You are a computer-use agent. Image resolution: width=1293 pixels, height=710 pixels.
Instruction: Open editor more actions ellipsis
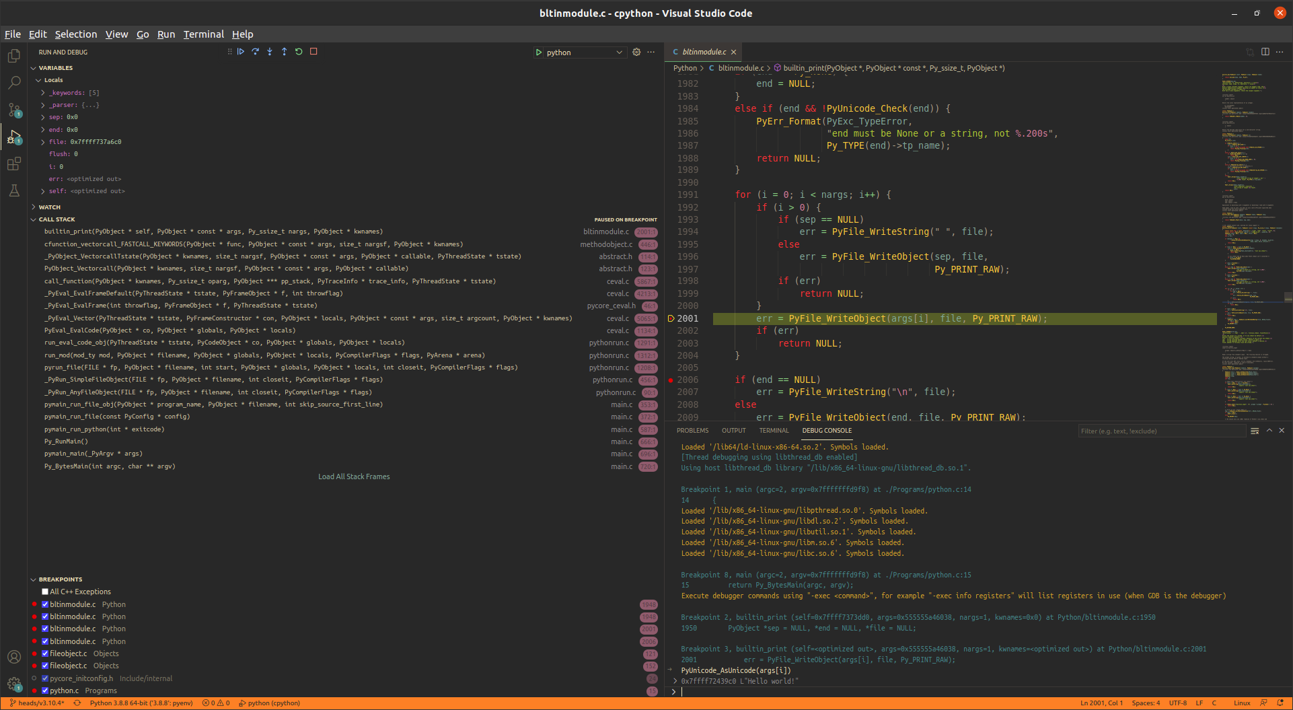coord(1280,52)
